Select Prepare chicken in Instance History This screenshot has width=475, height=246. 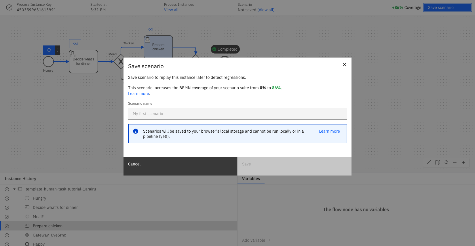[48, 226]
